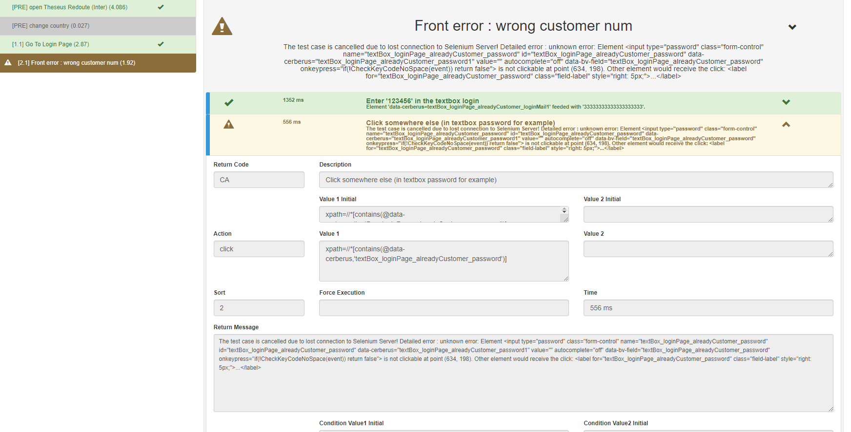Select [2.1] Front error : wrong customer num step
This screenshot has height=432, width=851.
(x=98, y=63)
